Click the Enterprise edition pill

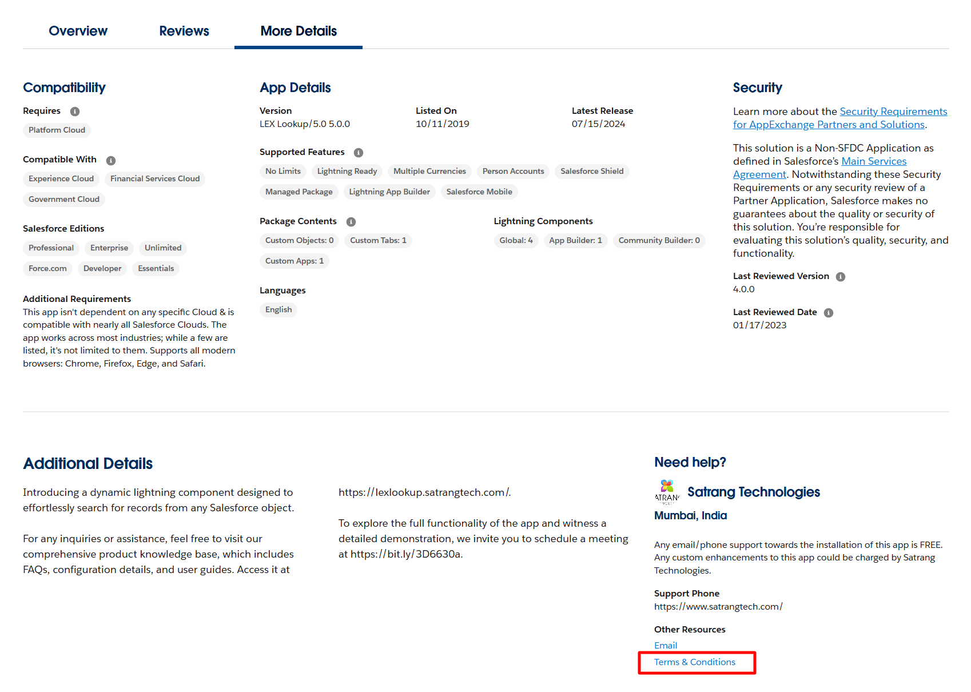click(109, 248)
